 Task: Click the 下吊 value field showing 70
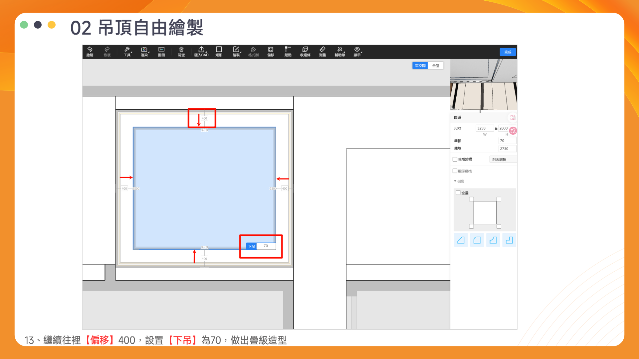click(x=266, y=246)
